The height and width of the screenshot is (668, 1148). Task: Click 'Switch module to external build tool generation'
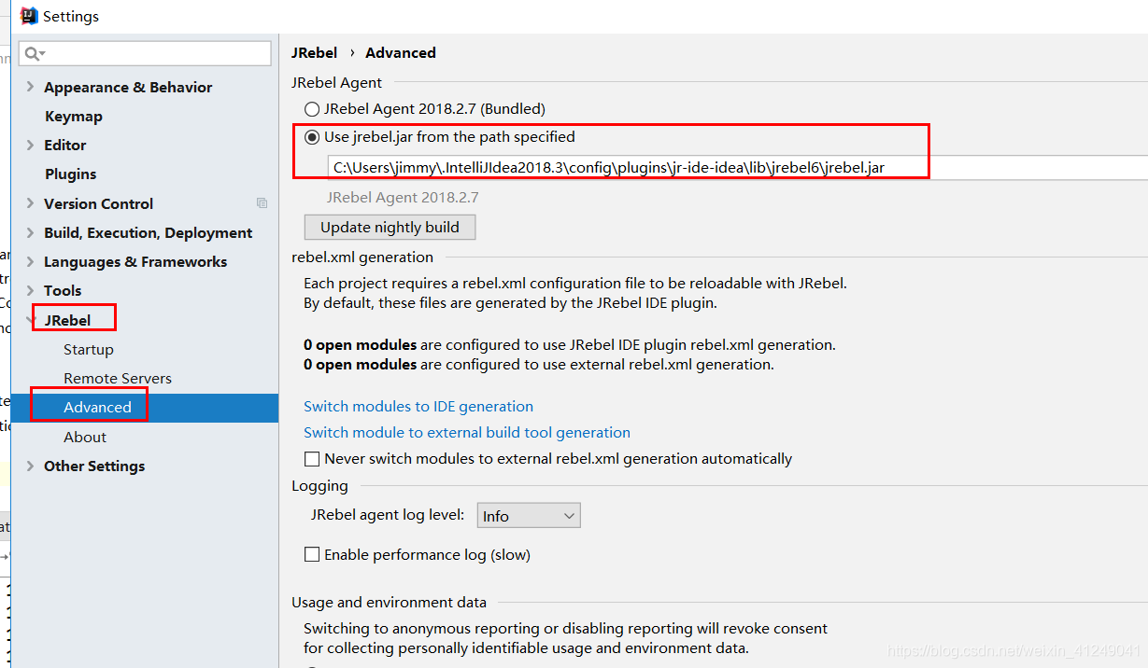[467, 433]
